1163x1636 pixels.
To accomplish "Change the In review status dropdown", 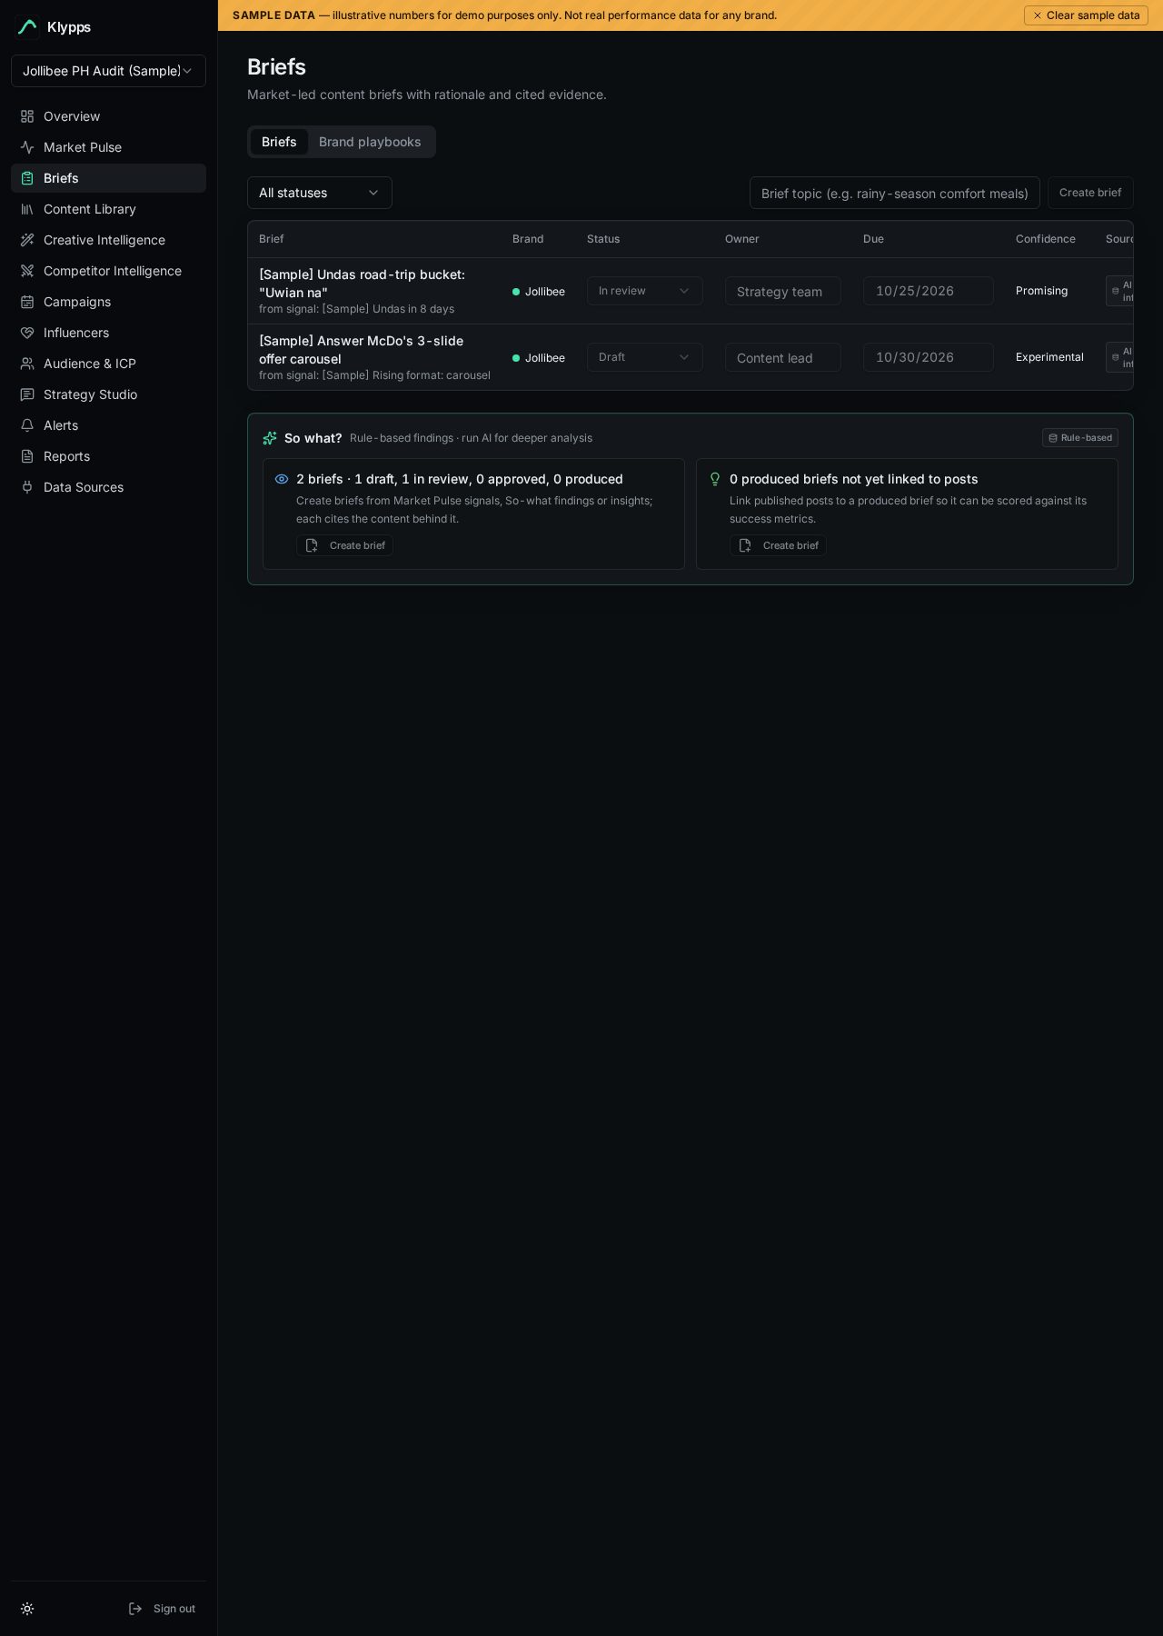I will click(645, 291).
